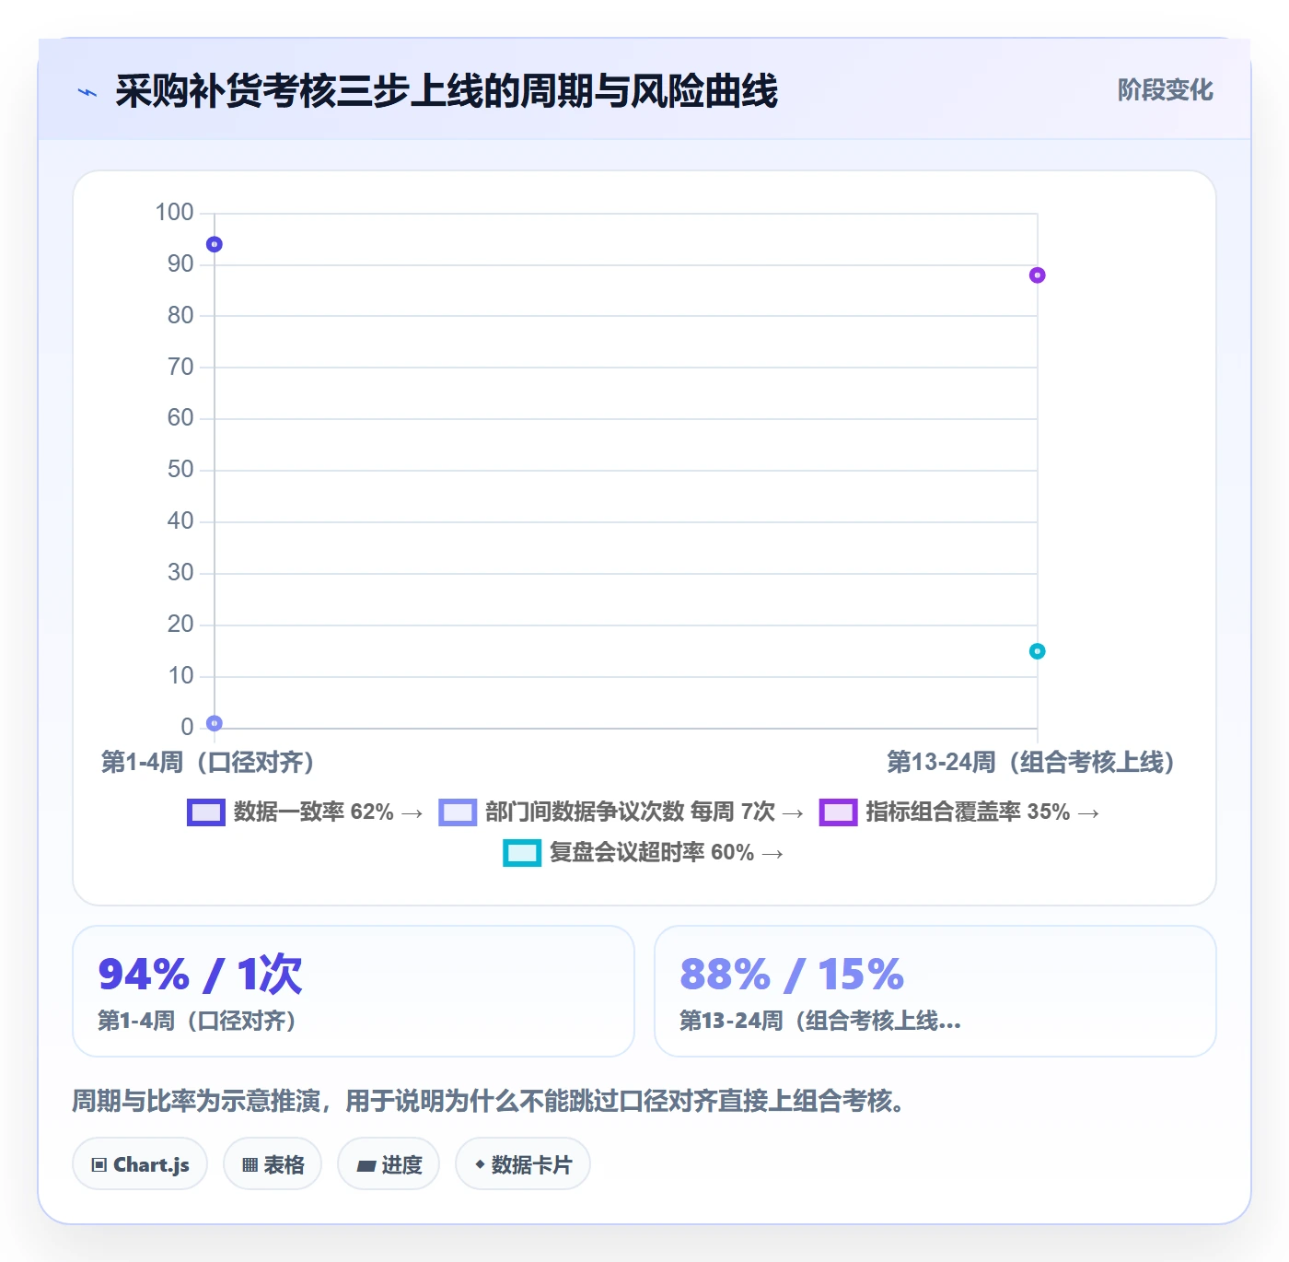The width and height of the screenshot is (1289, 1262).
Task: Click the square icon in the Chart.js chip
Action: tap(99, 1165)
